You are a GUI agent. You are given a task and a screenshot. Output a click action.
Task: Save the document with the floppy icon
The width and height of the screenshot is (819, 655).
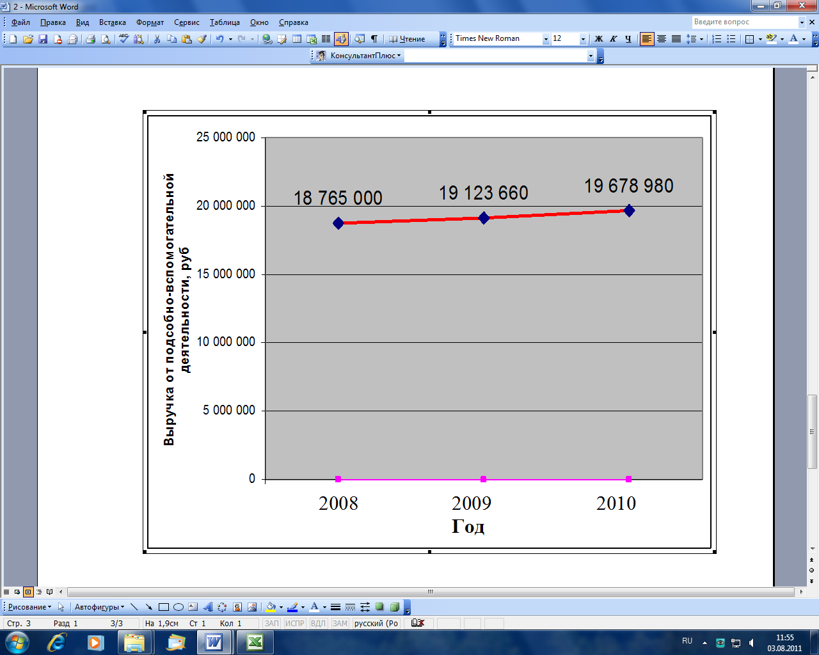[x=43, y=39]
